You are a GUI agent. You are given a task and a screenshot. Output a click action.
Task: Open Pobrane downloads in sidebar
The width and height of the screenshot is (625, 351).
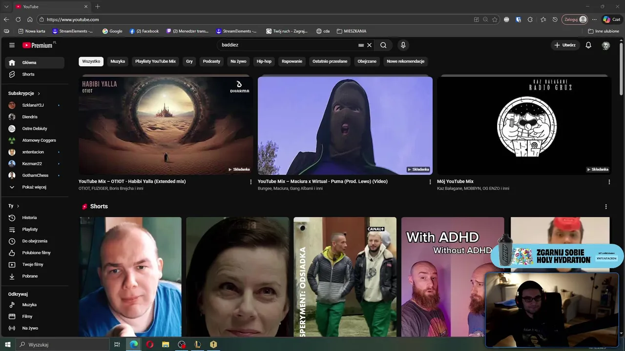pyautogui.click(x=34, y=276)
